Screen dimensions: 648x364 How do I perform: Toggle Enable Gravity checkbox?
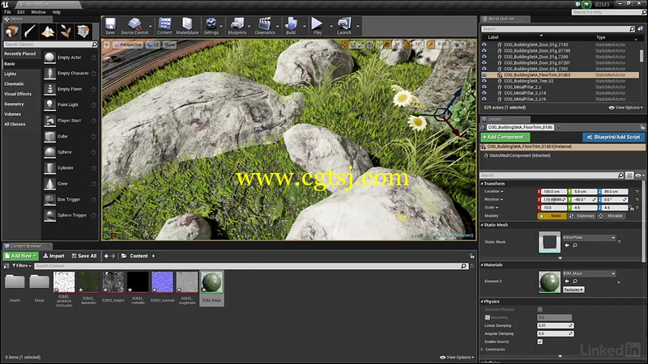539,341
